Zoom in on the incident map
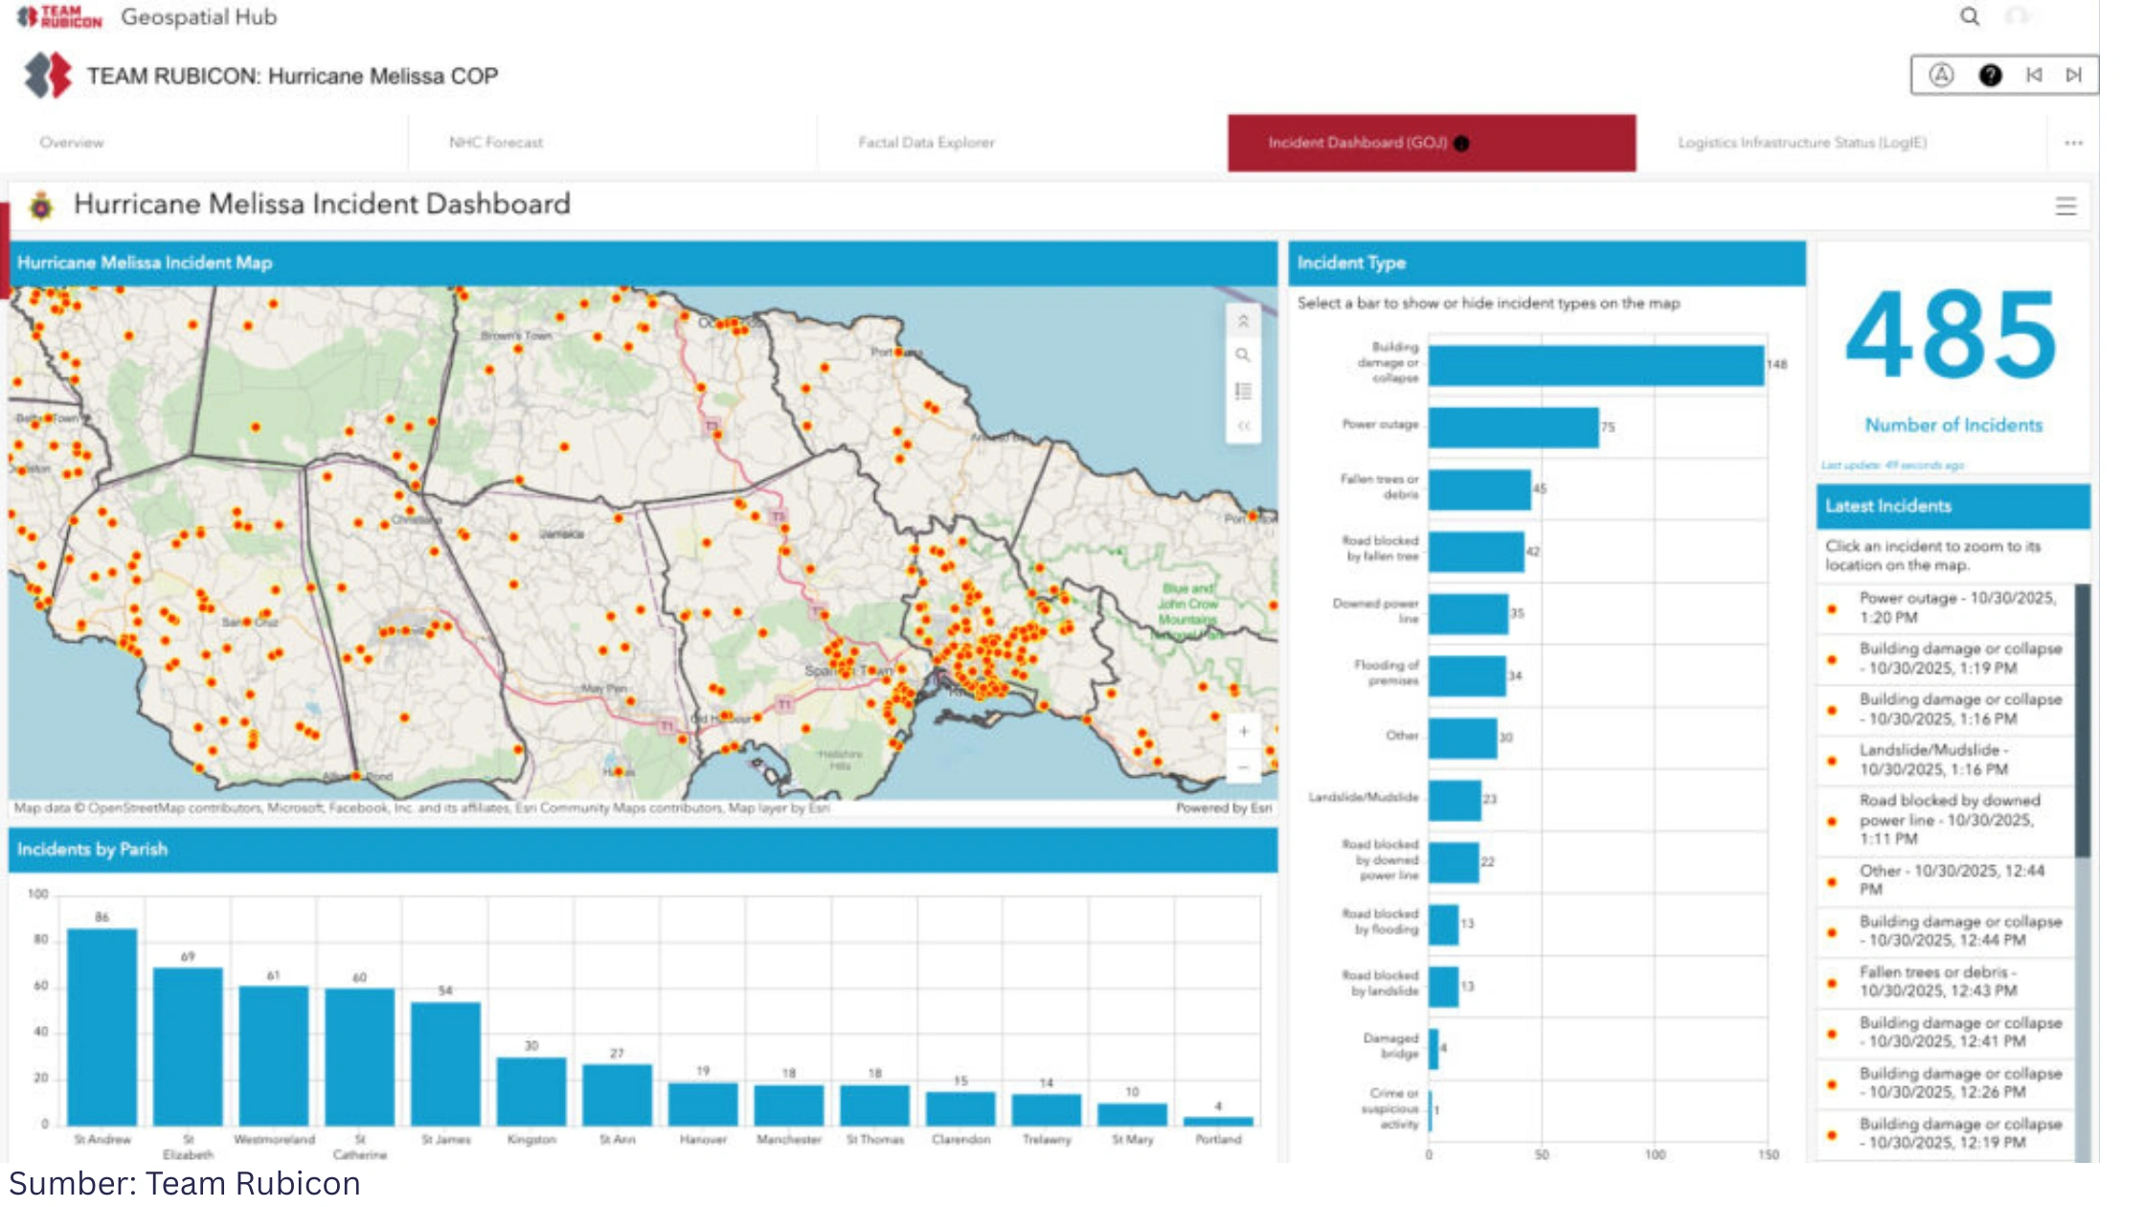 [1243, 732]
